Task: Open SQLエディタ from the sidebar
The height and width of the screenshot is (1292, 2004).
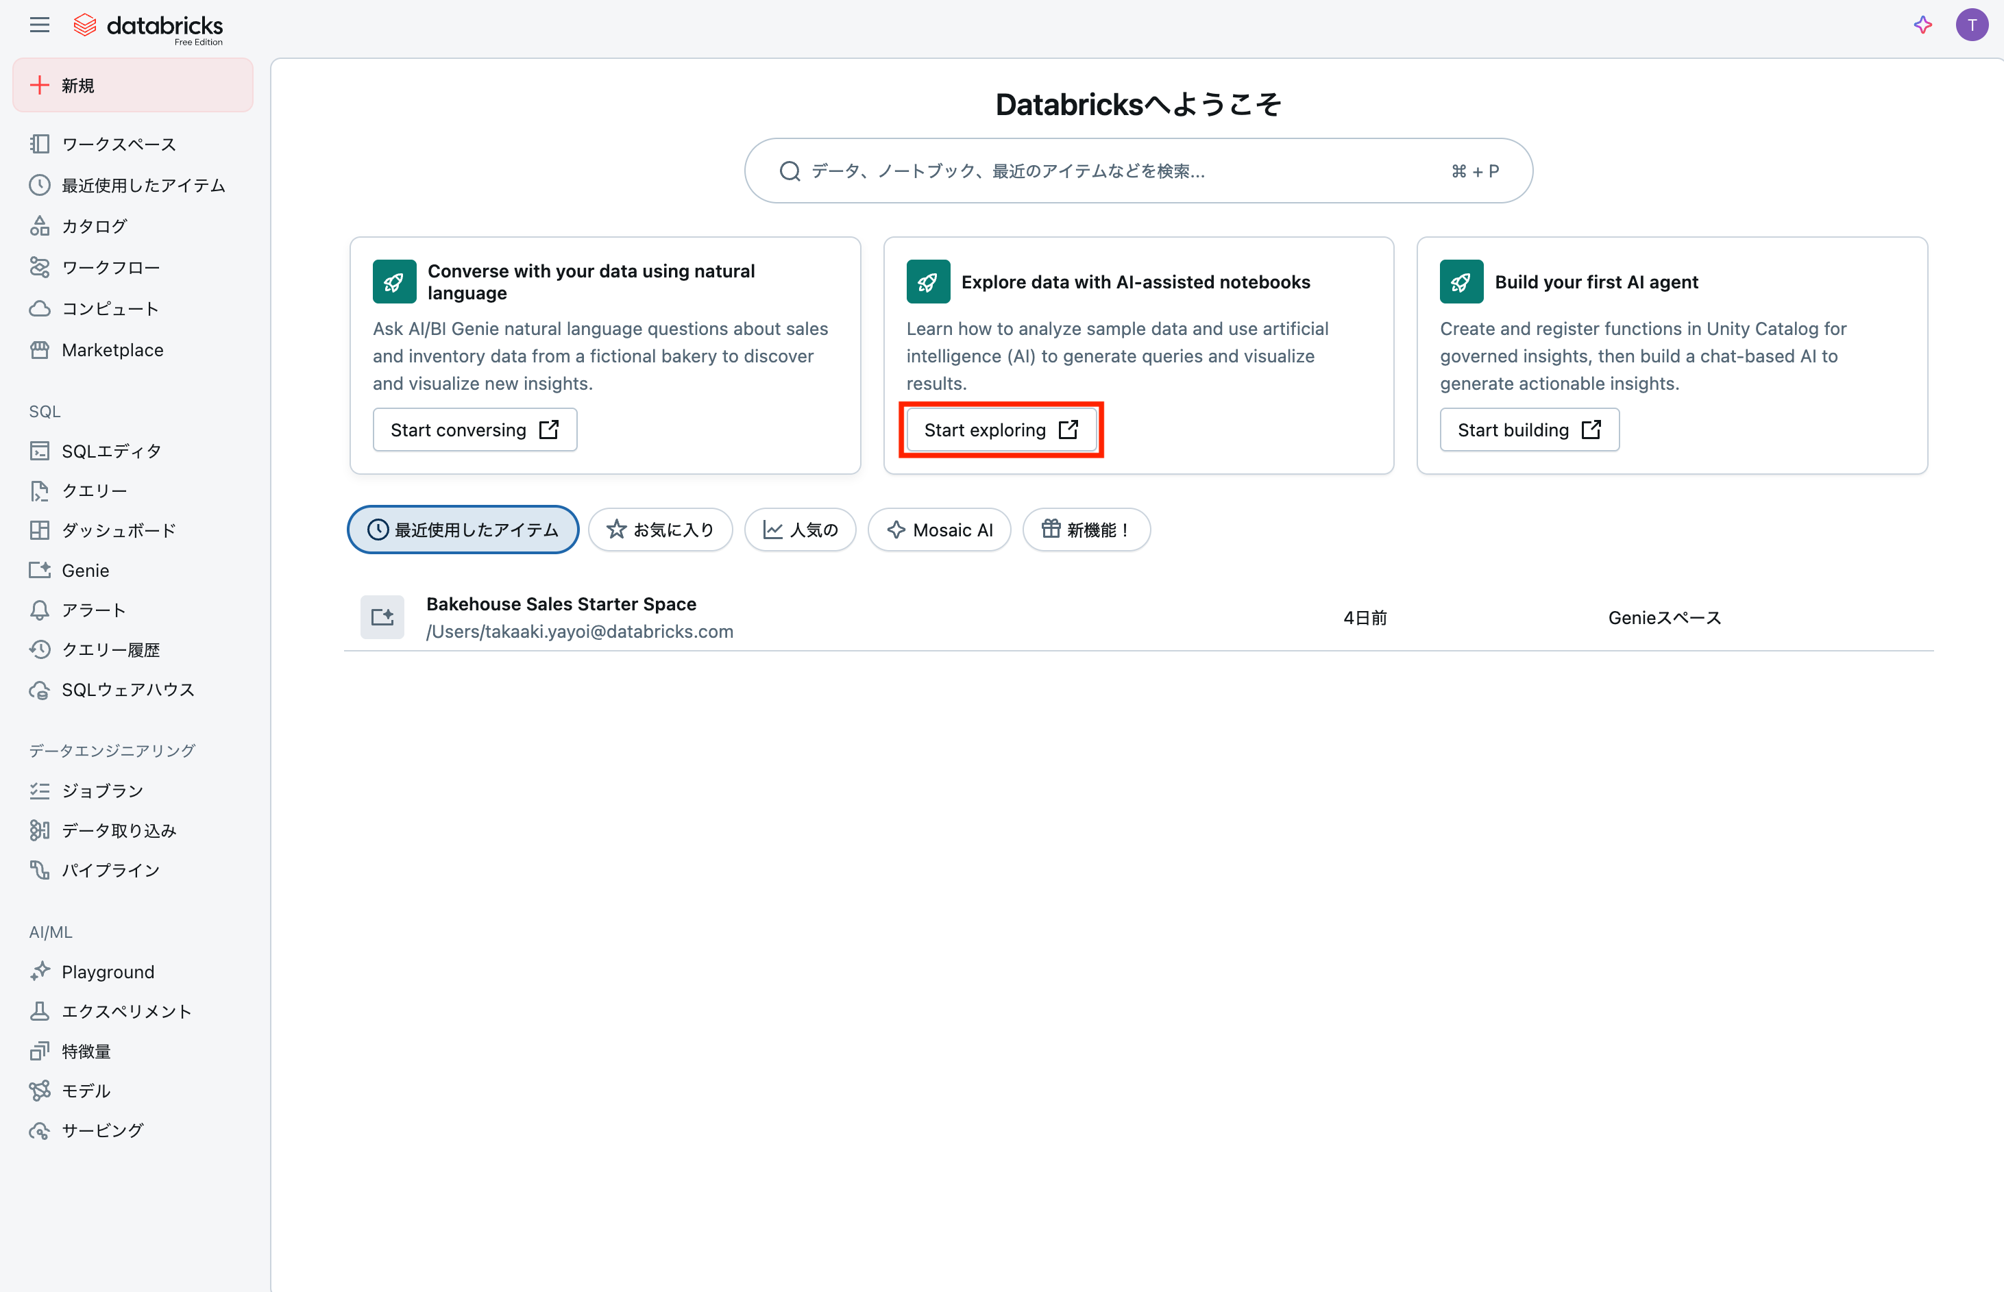Action: [x=111, y=451]
